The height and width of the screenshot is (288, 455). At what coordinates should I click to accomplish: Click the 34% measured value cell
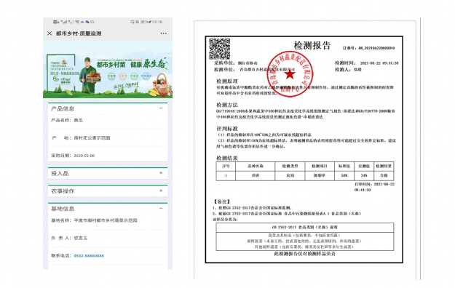coord(364,175)
